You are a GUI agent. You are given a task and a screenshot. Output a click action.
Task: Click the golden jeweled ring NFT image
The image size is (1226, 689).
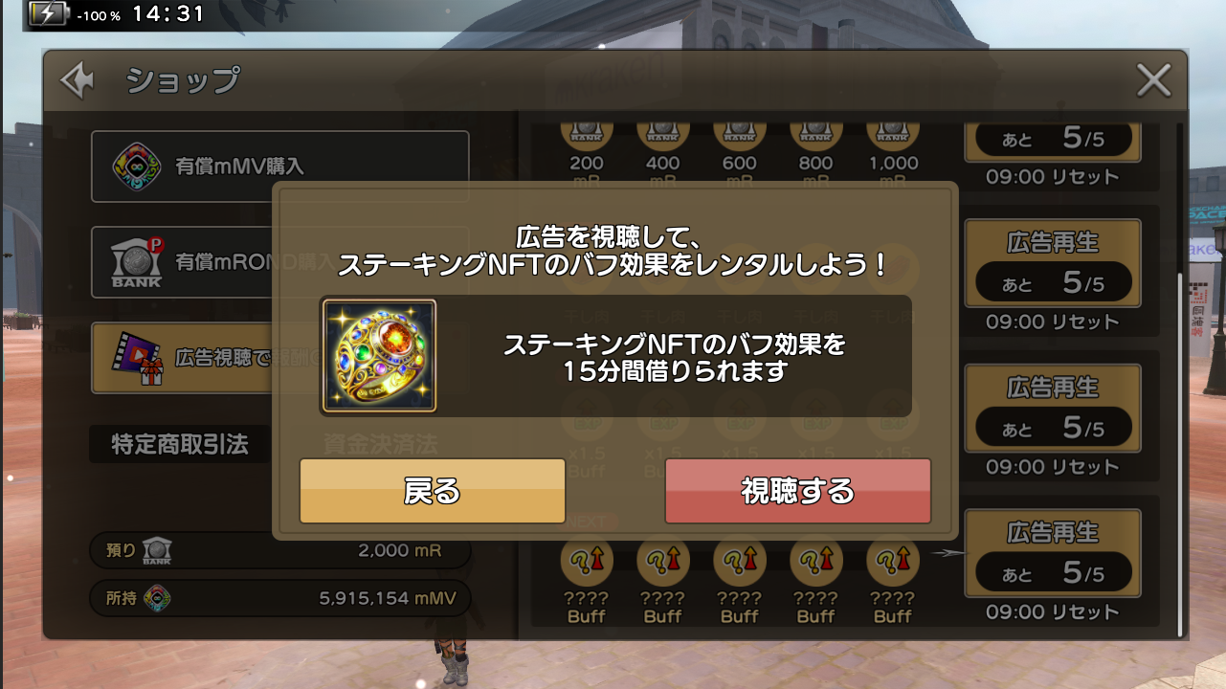pyautogui.click(x=379, y=356)
